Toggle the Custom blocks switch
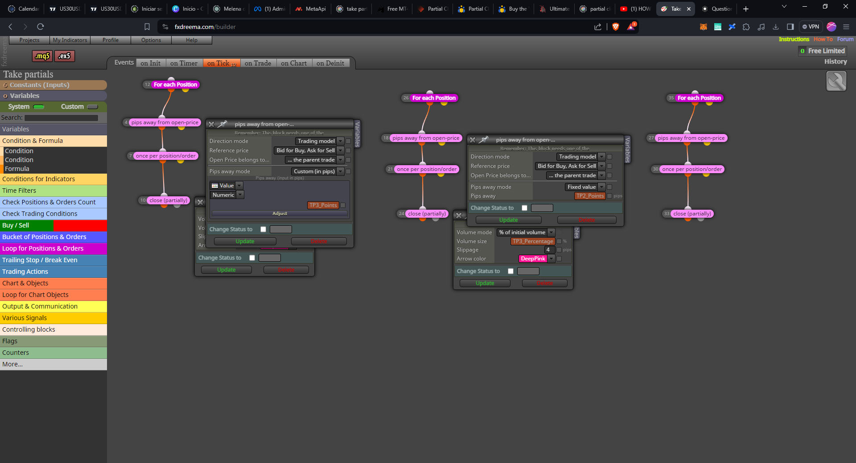 93,107
